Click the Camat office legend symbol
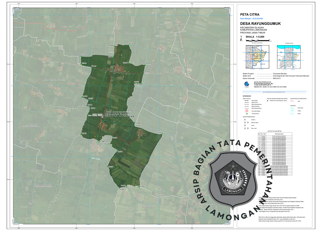Image resolution: width=328 pixels, height=231 pixels. [x=245, y=125]
